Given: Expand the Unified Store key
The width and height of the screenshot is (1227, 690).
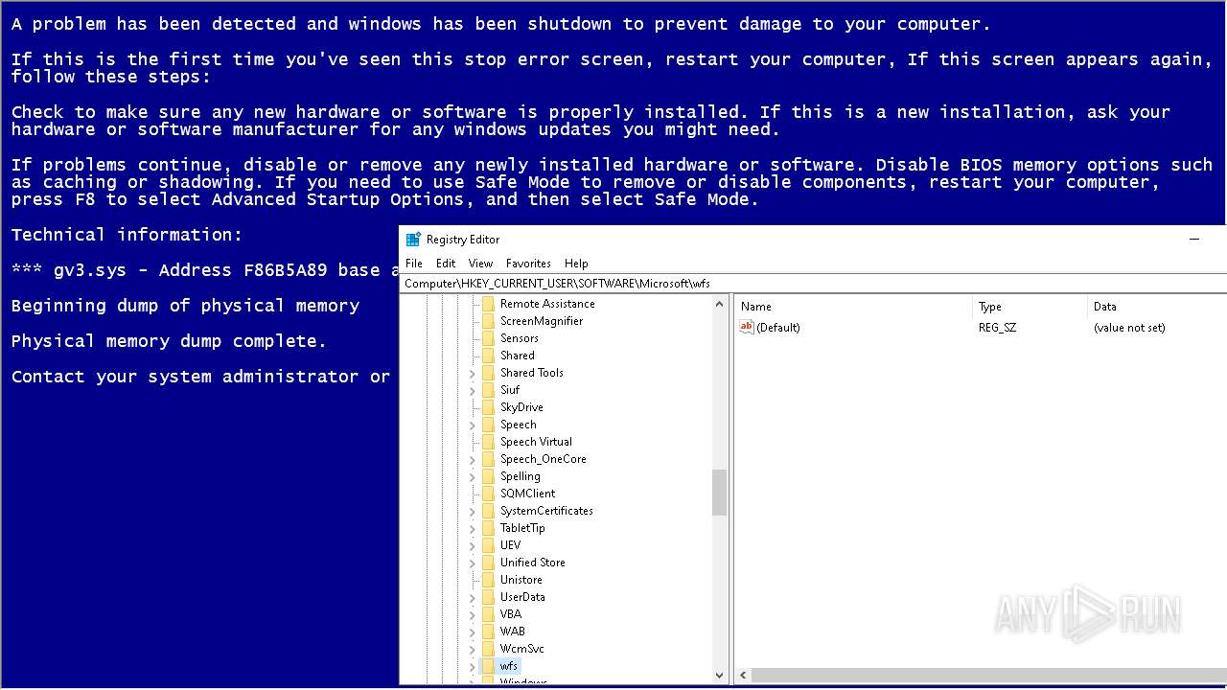Looking at the screenshot, I should pos(472,563).
